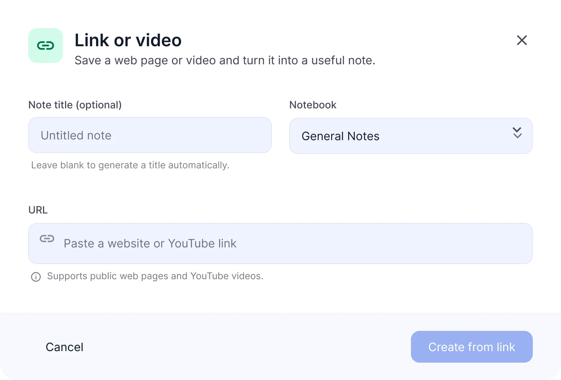Click the "Supports public web pages" helper text
The width and height of the screenshot is (561, 380).
pyautogui.click(x=155, y=276)
